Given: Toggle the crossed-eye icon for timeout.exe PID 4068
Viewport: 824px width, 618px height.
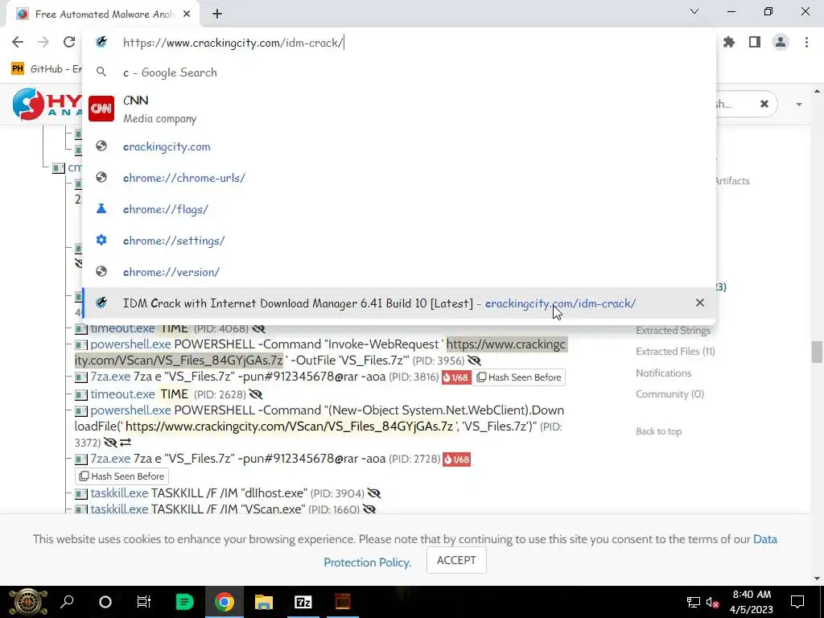Looking at the screenshot, I should click(x=258, y=329).
